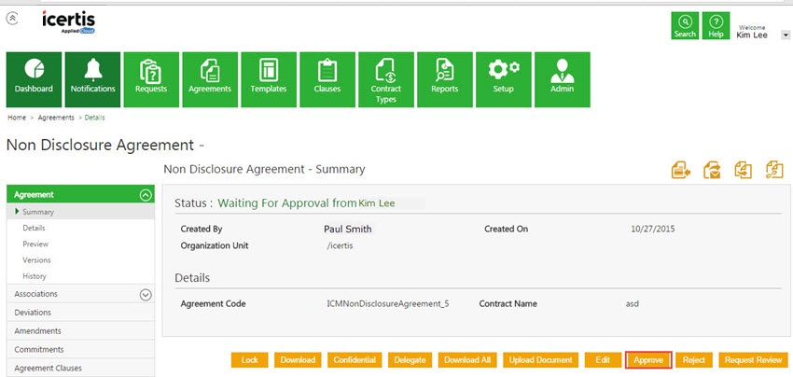
Task: Select Versions in the sidebar
Action: (36, 260)
